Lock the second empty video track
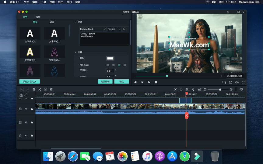 point(32,122)
